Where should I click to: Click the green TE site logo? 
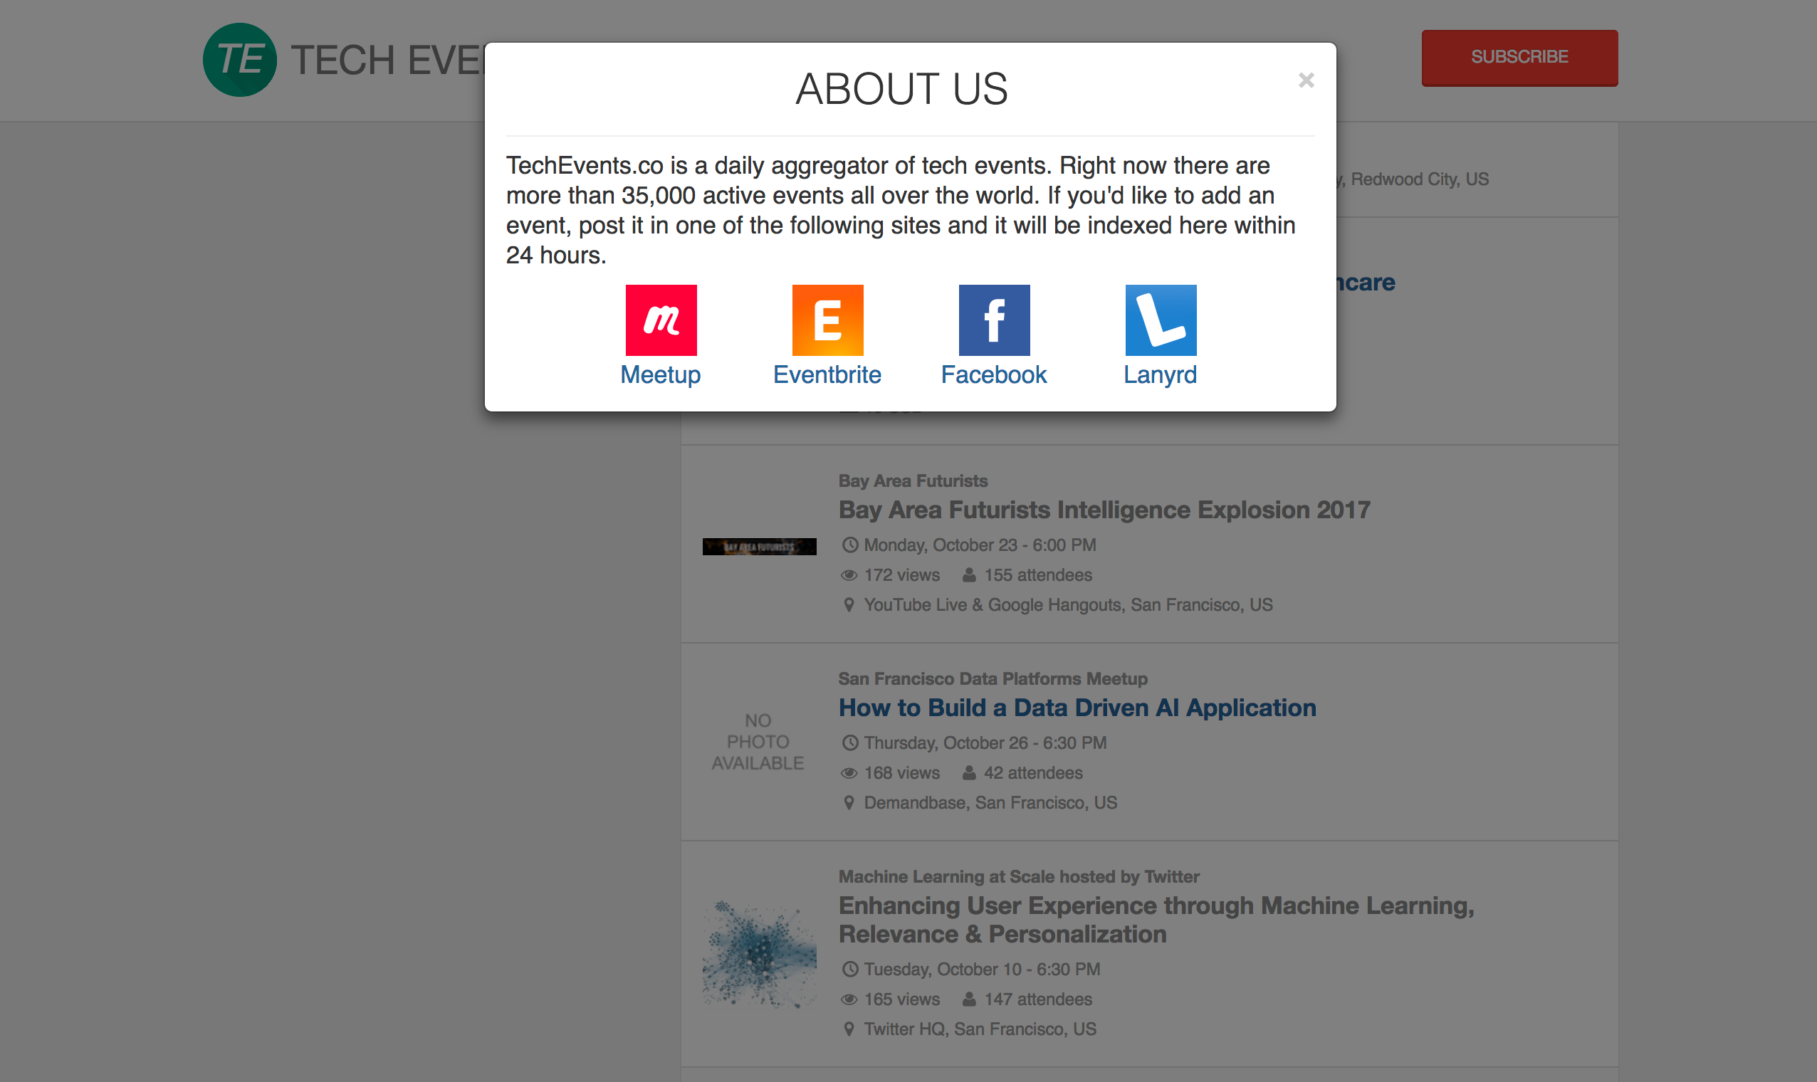point(240,60)
